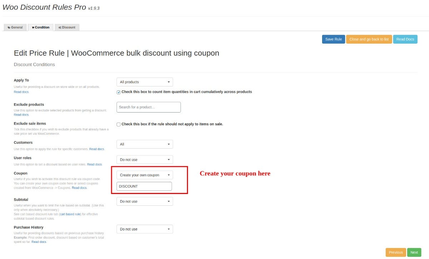Open Read docs link under Apply To
The image size is (429, 259).
(x=21, y=92)
